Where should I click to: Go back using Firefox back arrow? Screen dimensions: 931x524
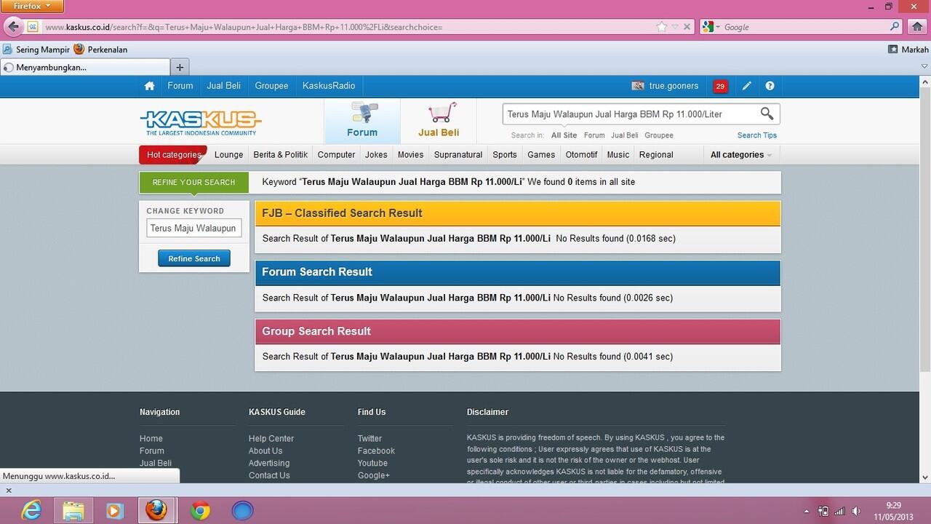pyautogui.click(x=13, y=27)
